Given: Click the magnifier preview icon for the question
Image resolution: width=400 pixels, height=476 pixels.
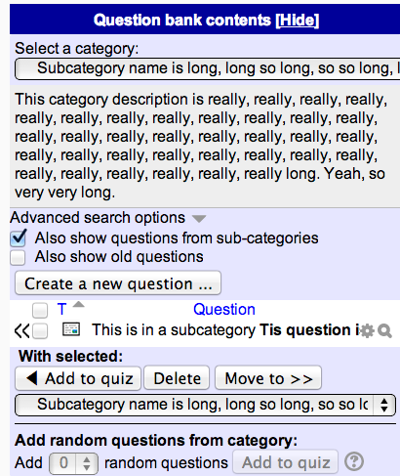Looking at the screenshot, I should point(384,331).
